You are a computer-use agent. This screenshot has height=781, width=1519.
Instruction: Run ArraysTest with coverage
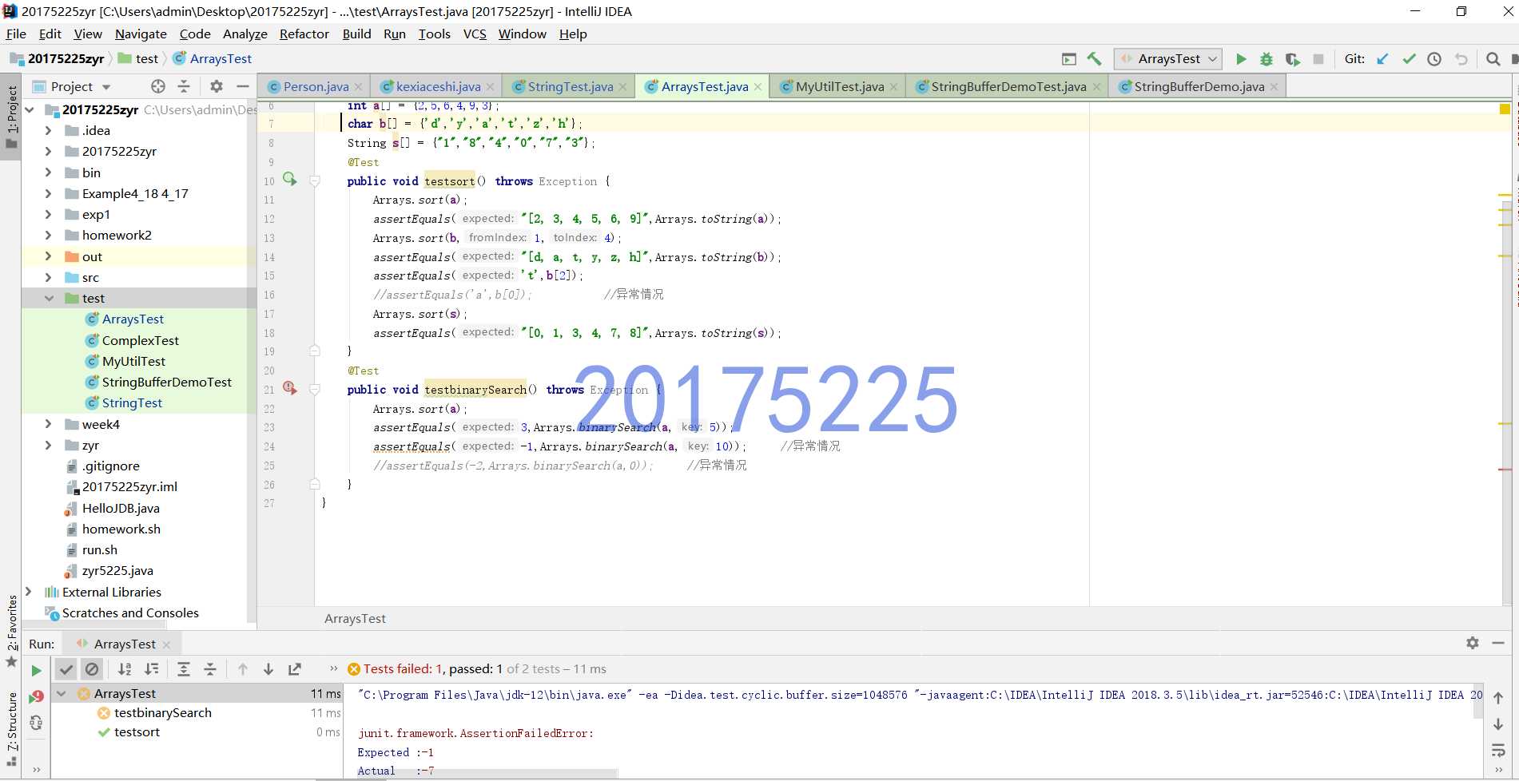[x=1292, y=59]
